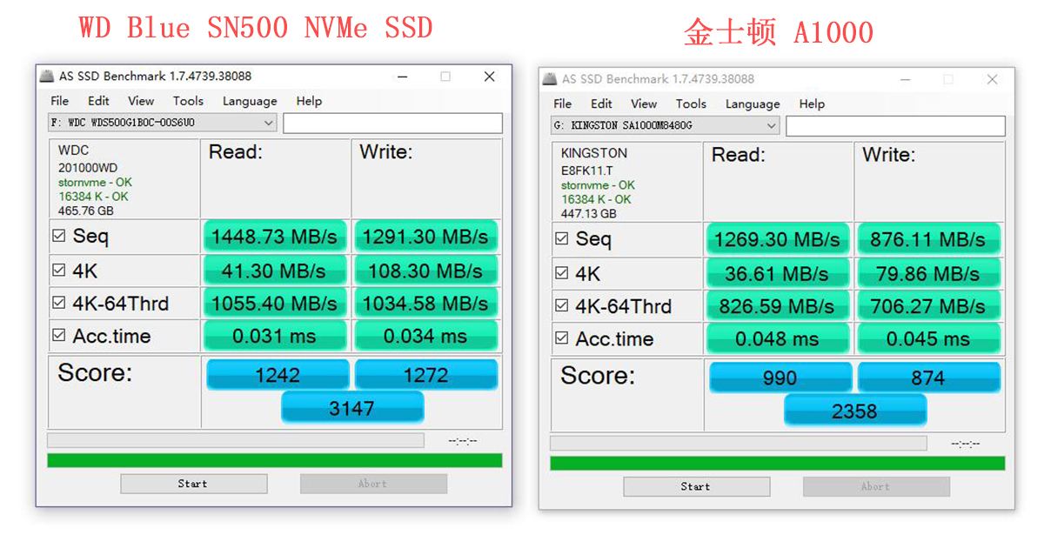Screen dimensions: 1044x555
Task: Disable Acc.time test in the Kingston window
Action: pyautogui.click(x=561, y=338)
